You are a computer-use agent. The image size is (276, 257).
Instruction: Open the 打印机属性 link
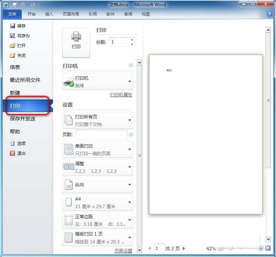coord(121,95)
